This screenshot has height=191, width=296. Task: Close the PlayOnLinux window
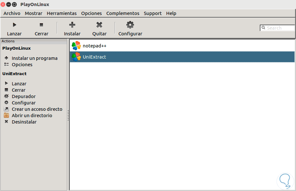point(3,4)
